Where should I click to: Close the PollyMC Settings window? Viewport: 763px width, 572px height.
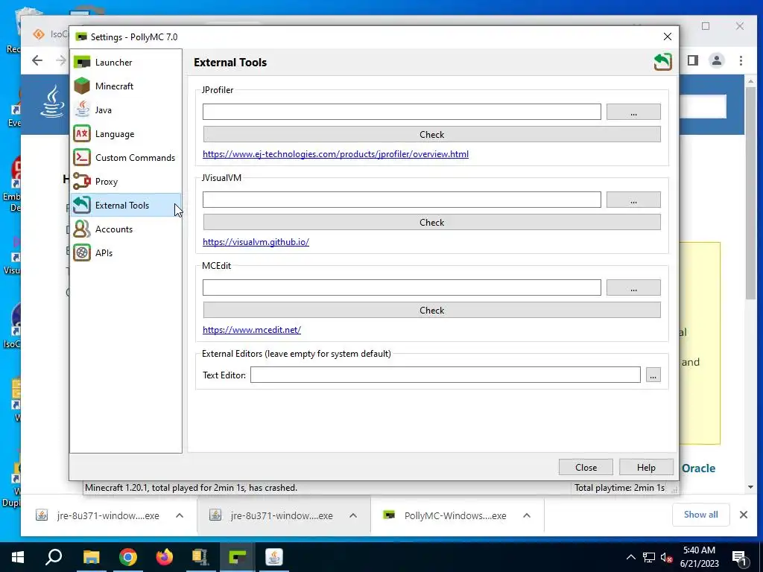tap(667, 37)
